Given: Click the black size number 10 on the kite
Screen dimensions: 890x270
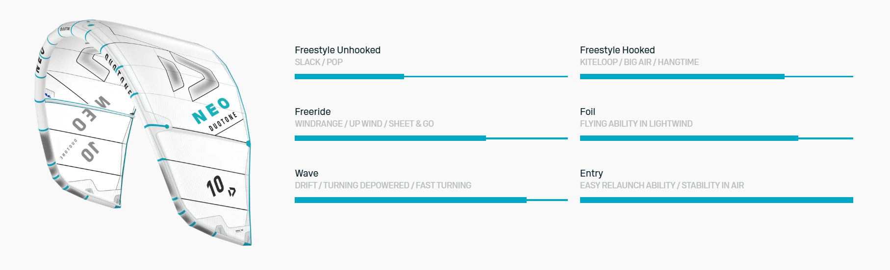Looking at the screenshot, I should [x=215, y=186].
